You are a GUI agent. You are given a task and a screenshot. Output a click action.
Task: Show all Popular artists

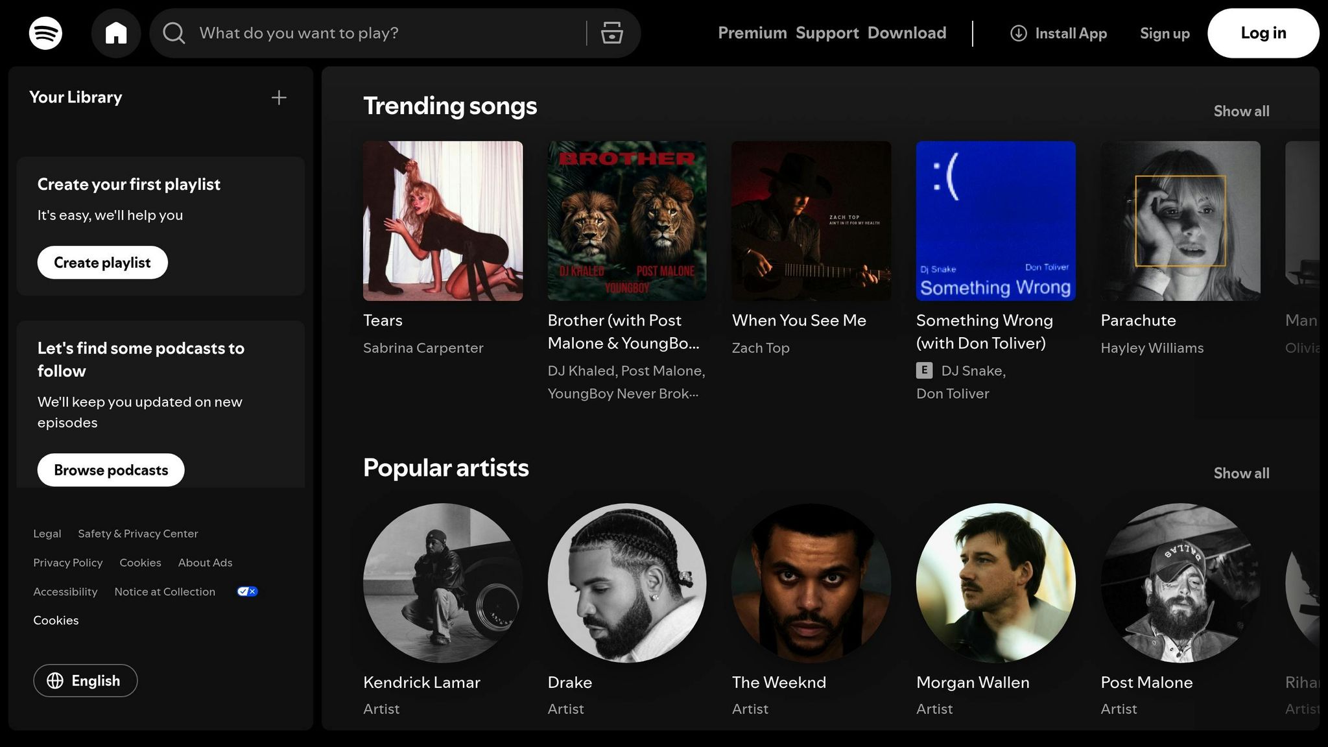coord(1240,473)
